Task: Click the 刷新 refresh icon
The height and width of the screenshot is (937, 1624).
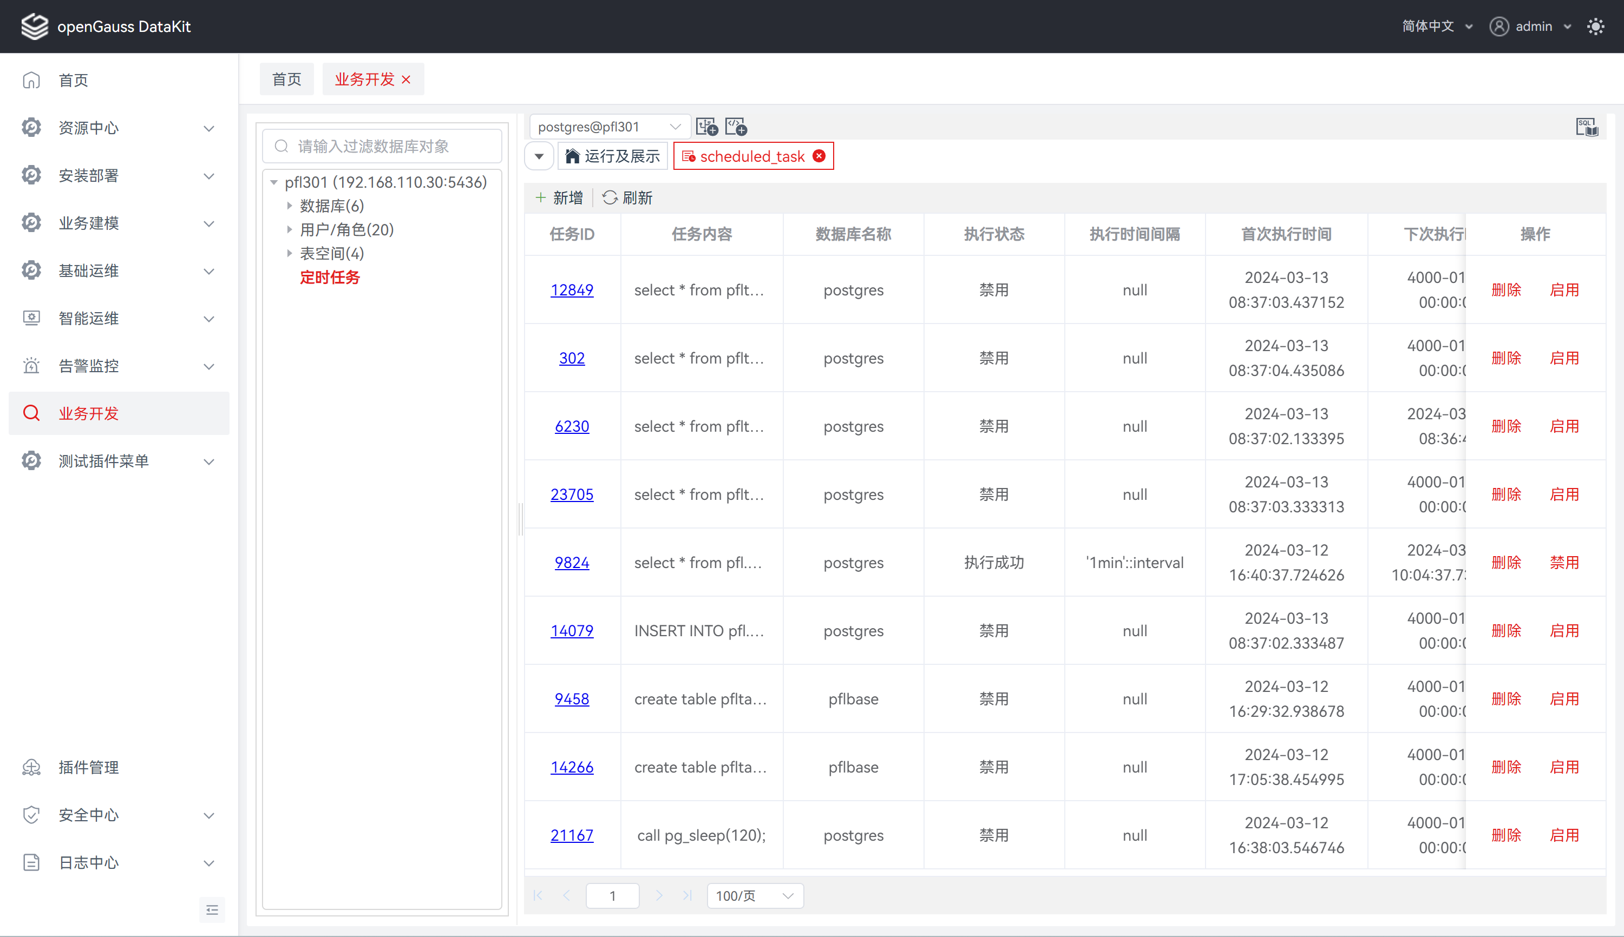Action: pos(610,197)
